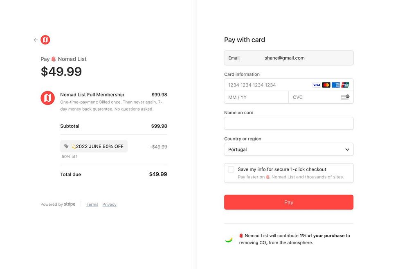Click the chevron on the Portugal selector
The image size is (409, 269).
[347, 149]
